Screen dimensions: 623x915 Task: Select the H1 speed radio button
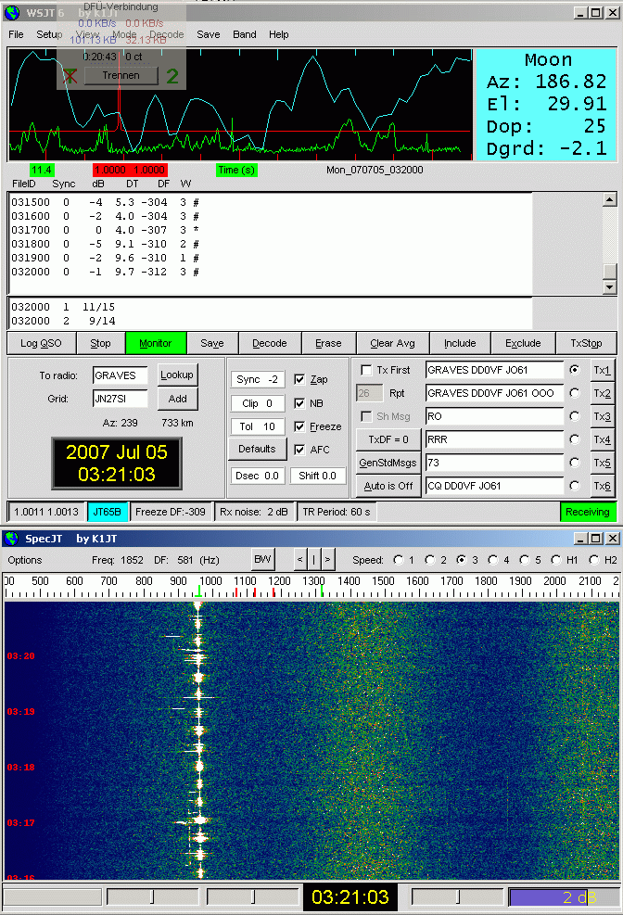[556, 560]
